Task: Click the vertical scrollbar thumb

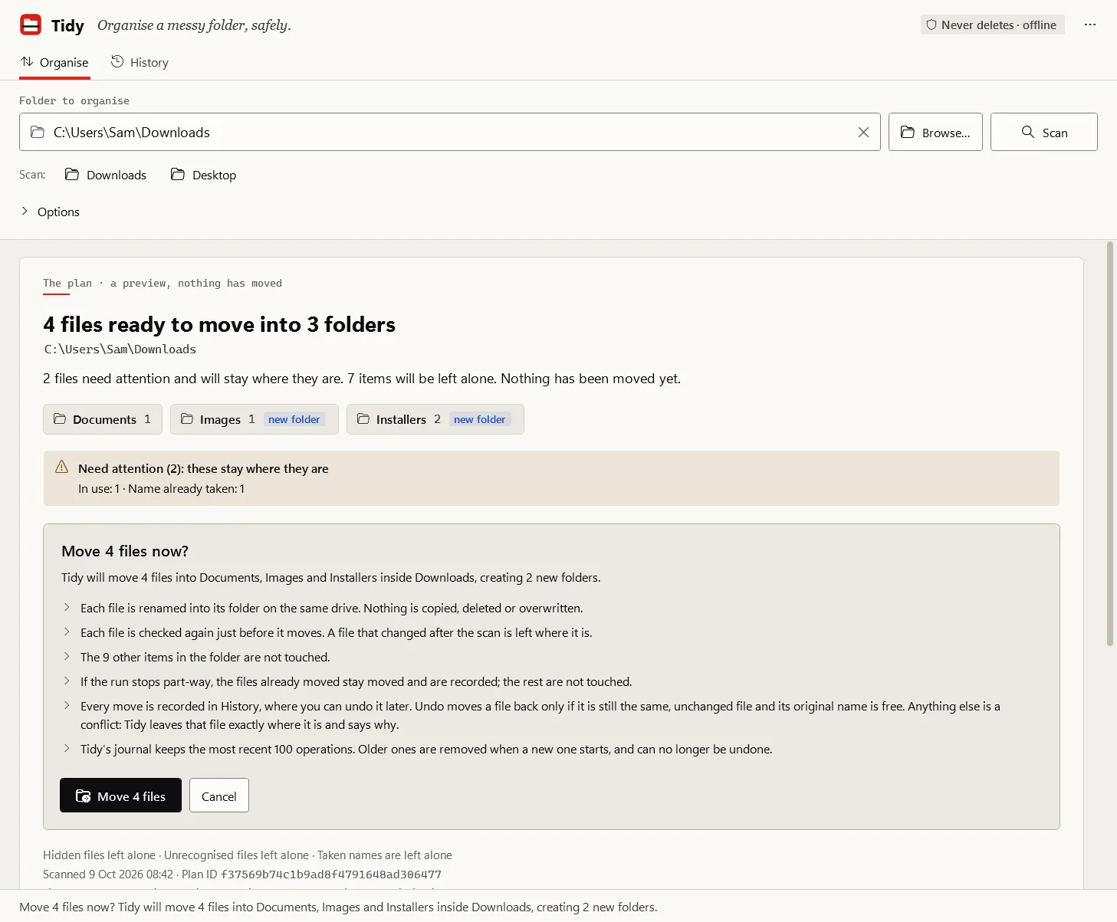Action: [x=1109, y=445]
